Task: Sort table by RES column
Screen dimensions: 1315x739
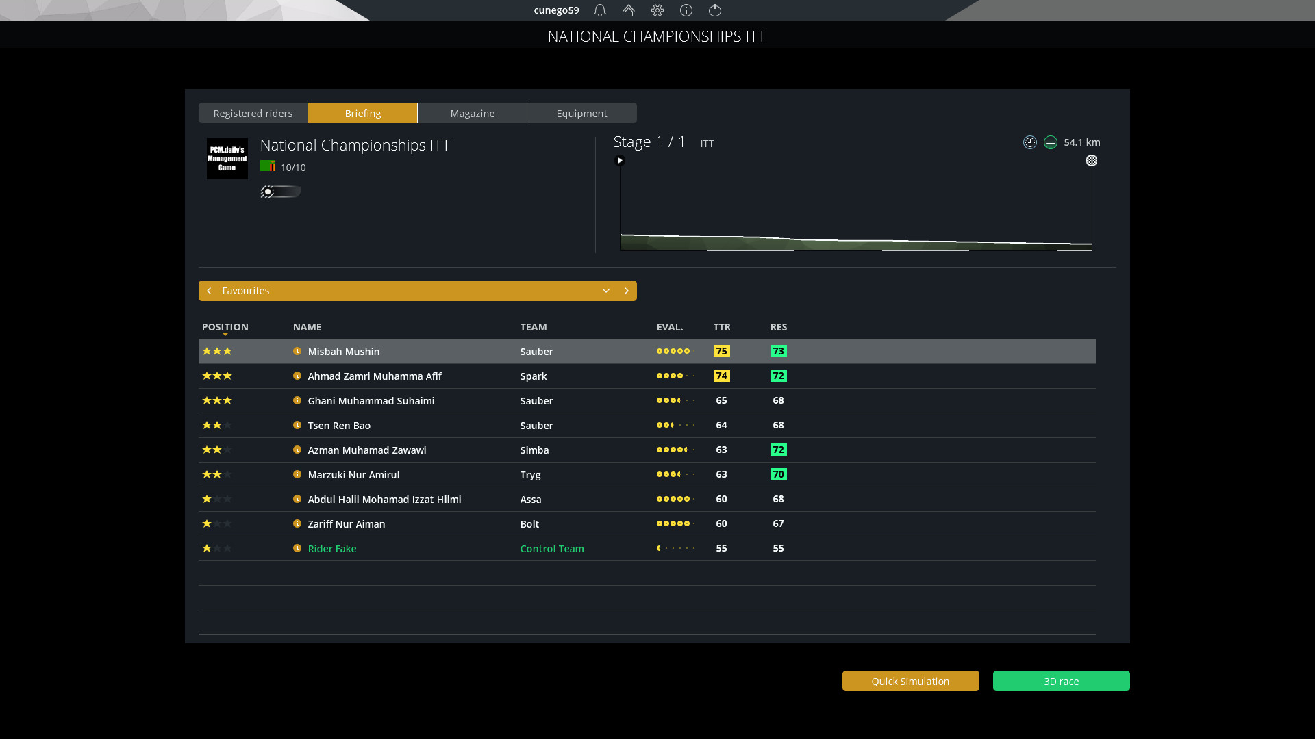Action: [779, 327]
